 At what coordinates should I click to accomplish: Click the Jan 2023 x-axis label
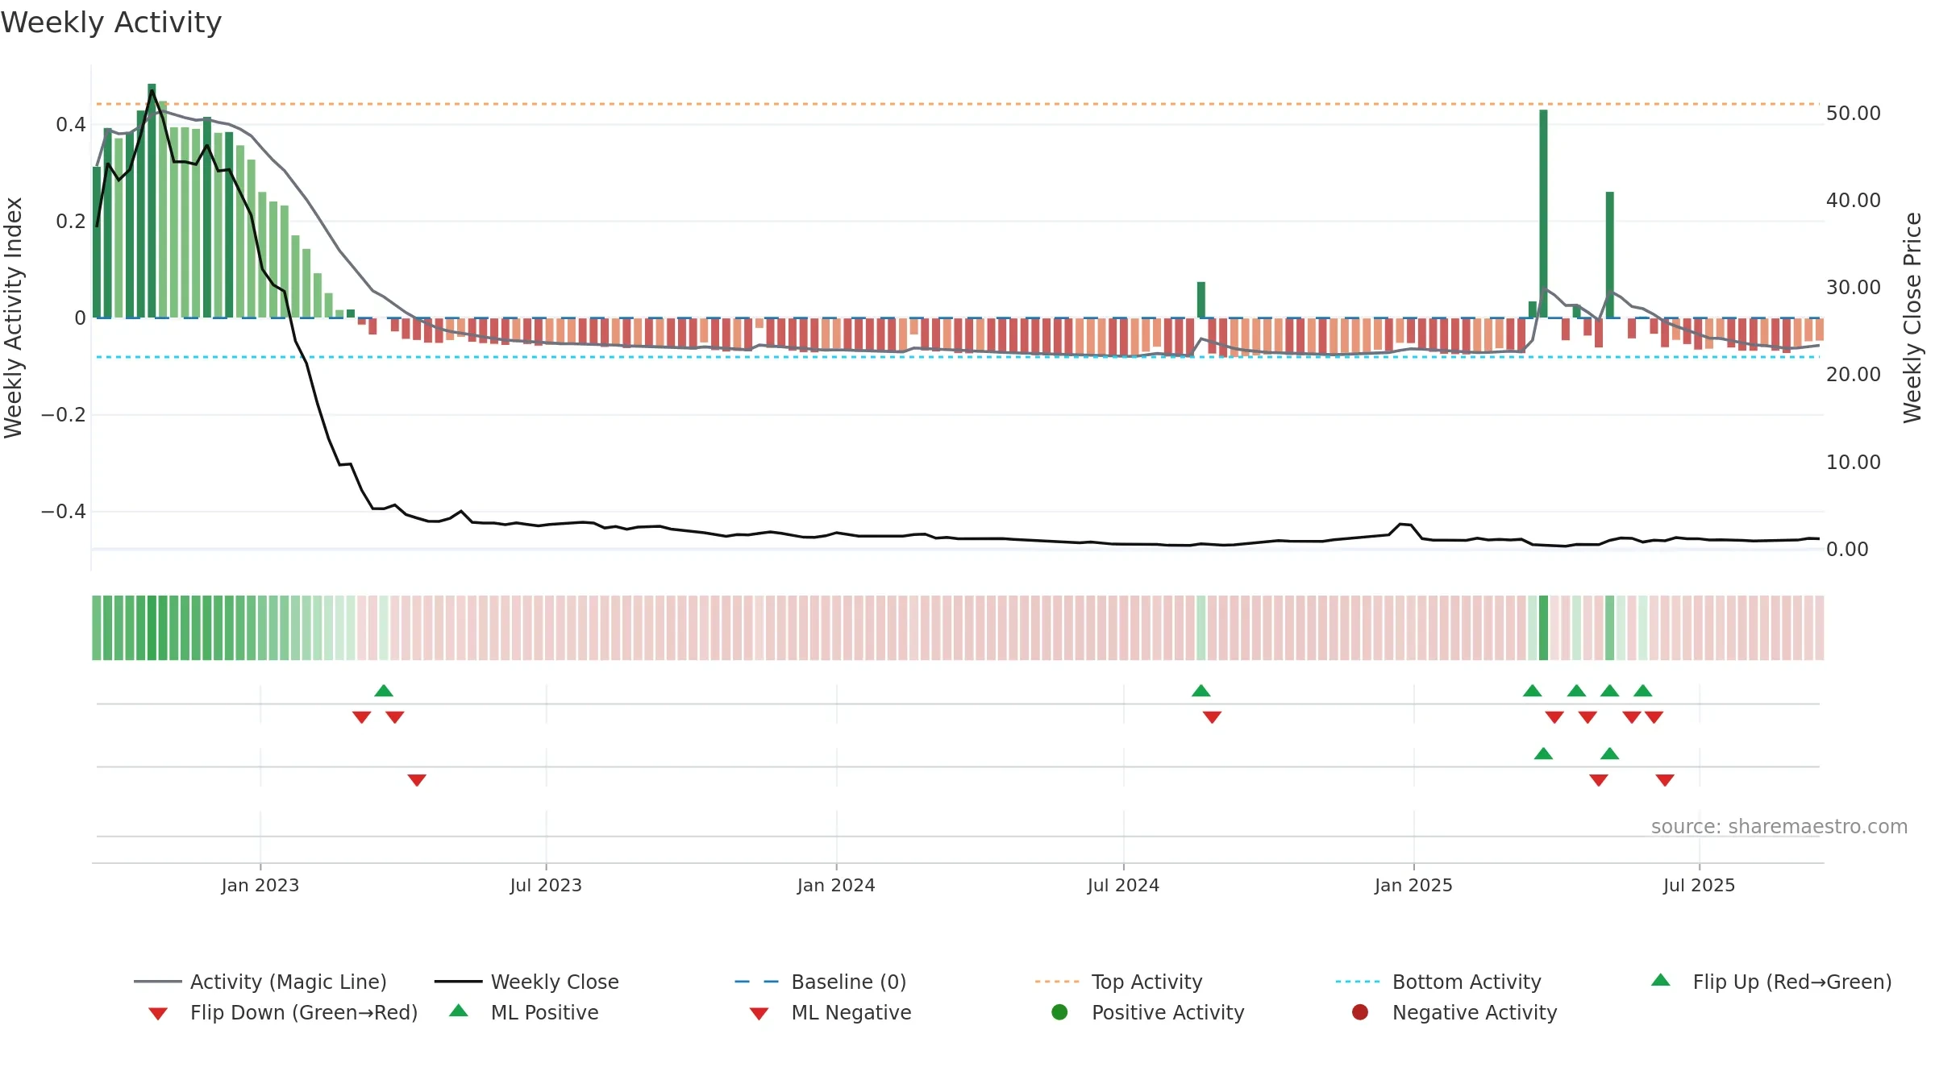pyautogui.click(x=260, y=886)
